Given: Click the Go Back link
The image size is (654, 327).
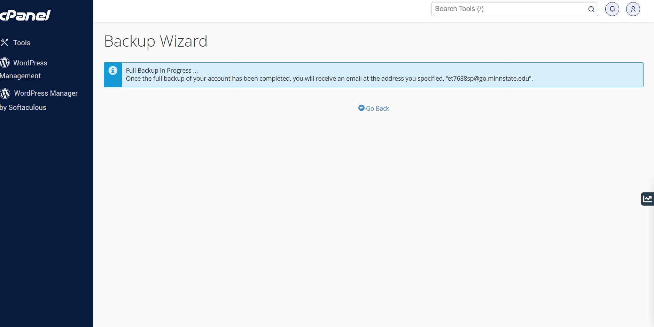Looking at the screenshot, I should click(377, 109).
